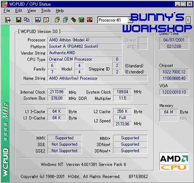Screen dimensions: 194x183
Task: Collapse the side panel with arrow button
Action: click(x=188, y=20)
